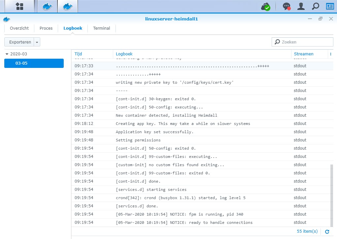The width and height of the screenshot is (337, 239).
Task: Click the 09:17:33 time cell
Action: [84, 66]
